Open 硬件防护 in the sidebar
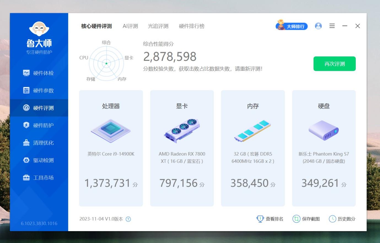 click(39, 125)
